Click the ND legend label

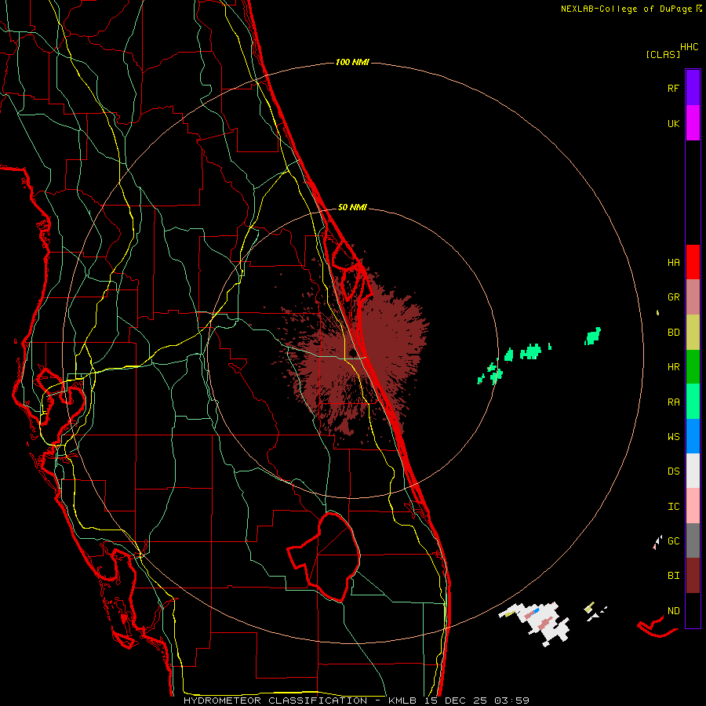673,611
